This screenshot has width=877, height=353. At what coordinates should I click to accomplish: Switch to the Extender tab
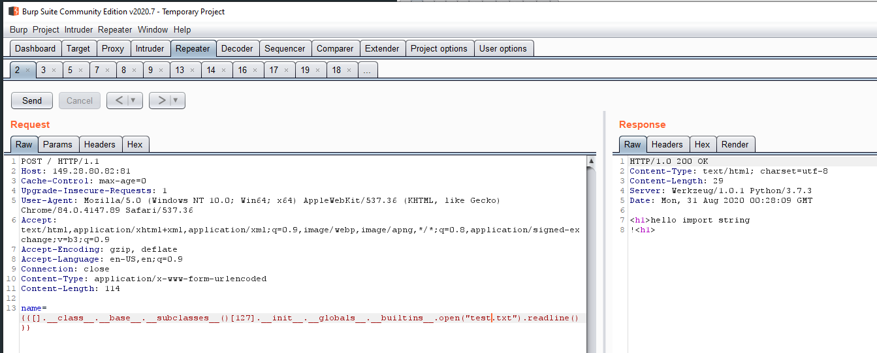click(382, 48)
